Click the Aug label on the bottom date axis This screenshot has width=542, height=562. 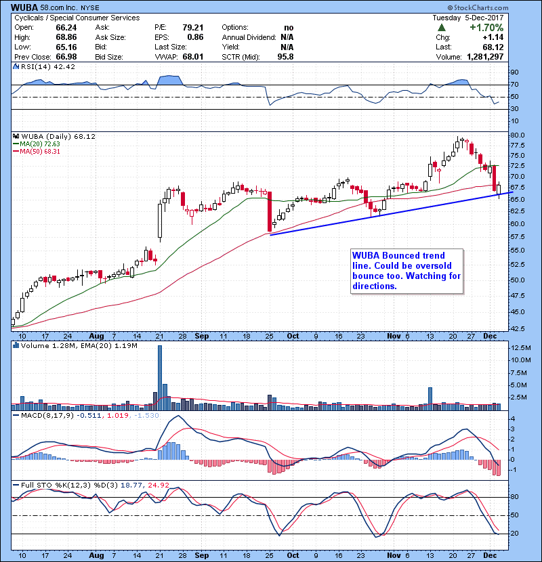96,555
